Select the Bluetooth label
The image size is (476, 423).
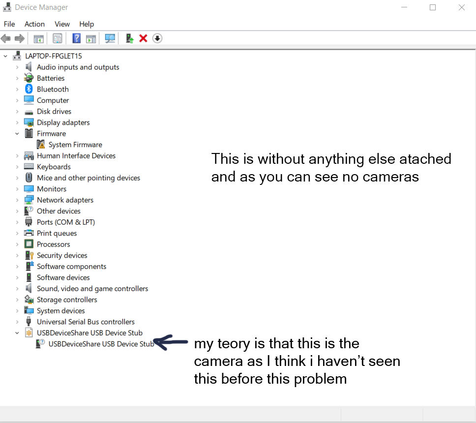click(53, 90)
